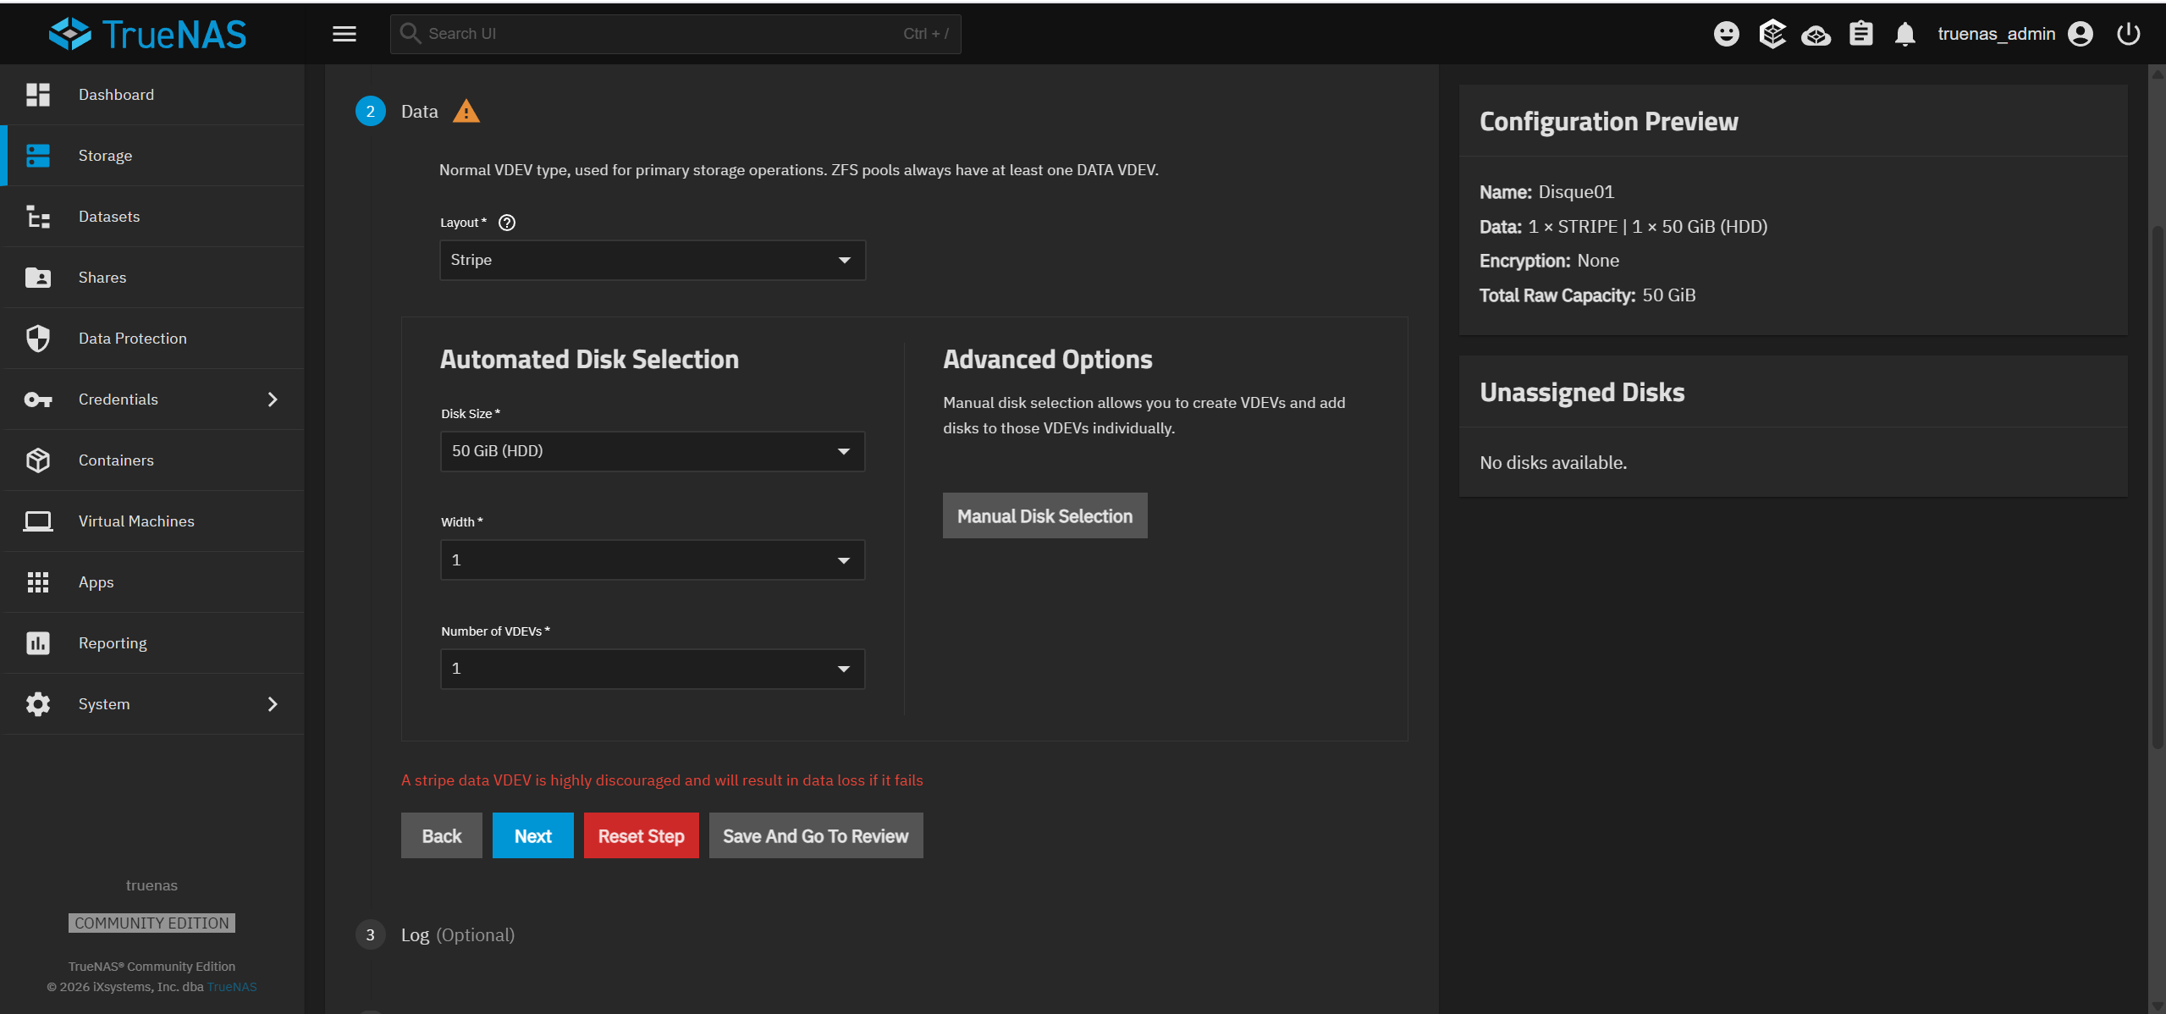Open the Disk Size dropdown
Screen dimensions: 2166x1014
tap(653, 451)
